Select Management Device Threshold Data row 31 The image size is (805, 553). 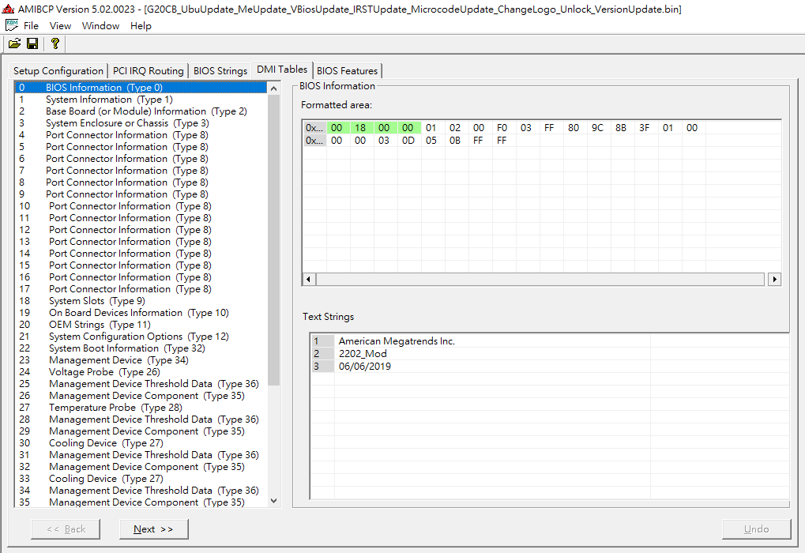[x=141, y=454]
